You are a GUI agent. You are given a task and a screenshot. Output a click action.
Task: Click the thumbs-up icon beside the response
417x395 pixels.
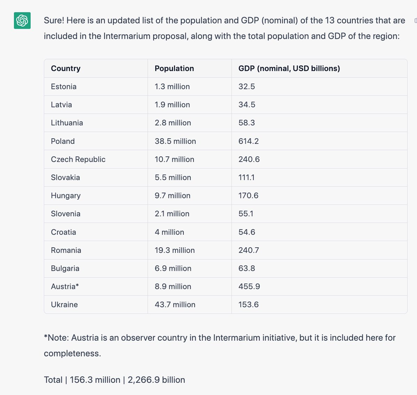coord(416,21)
